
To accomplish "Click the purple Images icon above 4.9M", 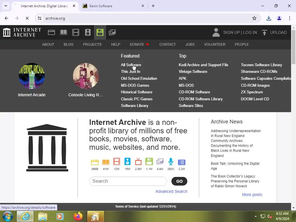I will (160, 162).
